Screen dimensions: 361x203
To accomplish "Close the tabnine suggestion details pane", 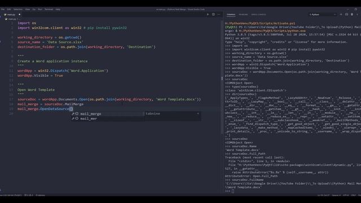I will pos(198,113).
